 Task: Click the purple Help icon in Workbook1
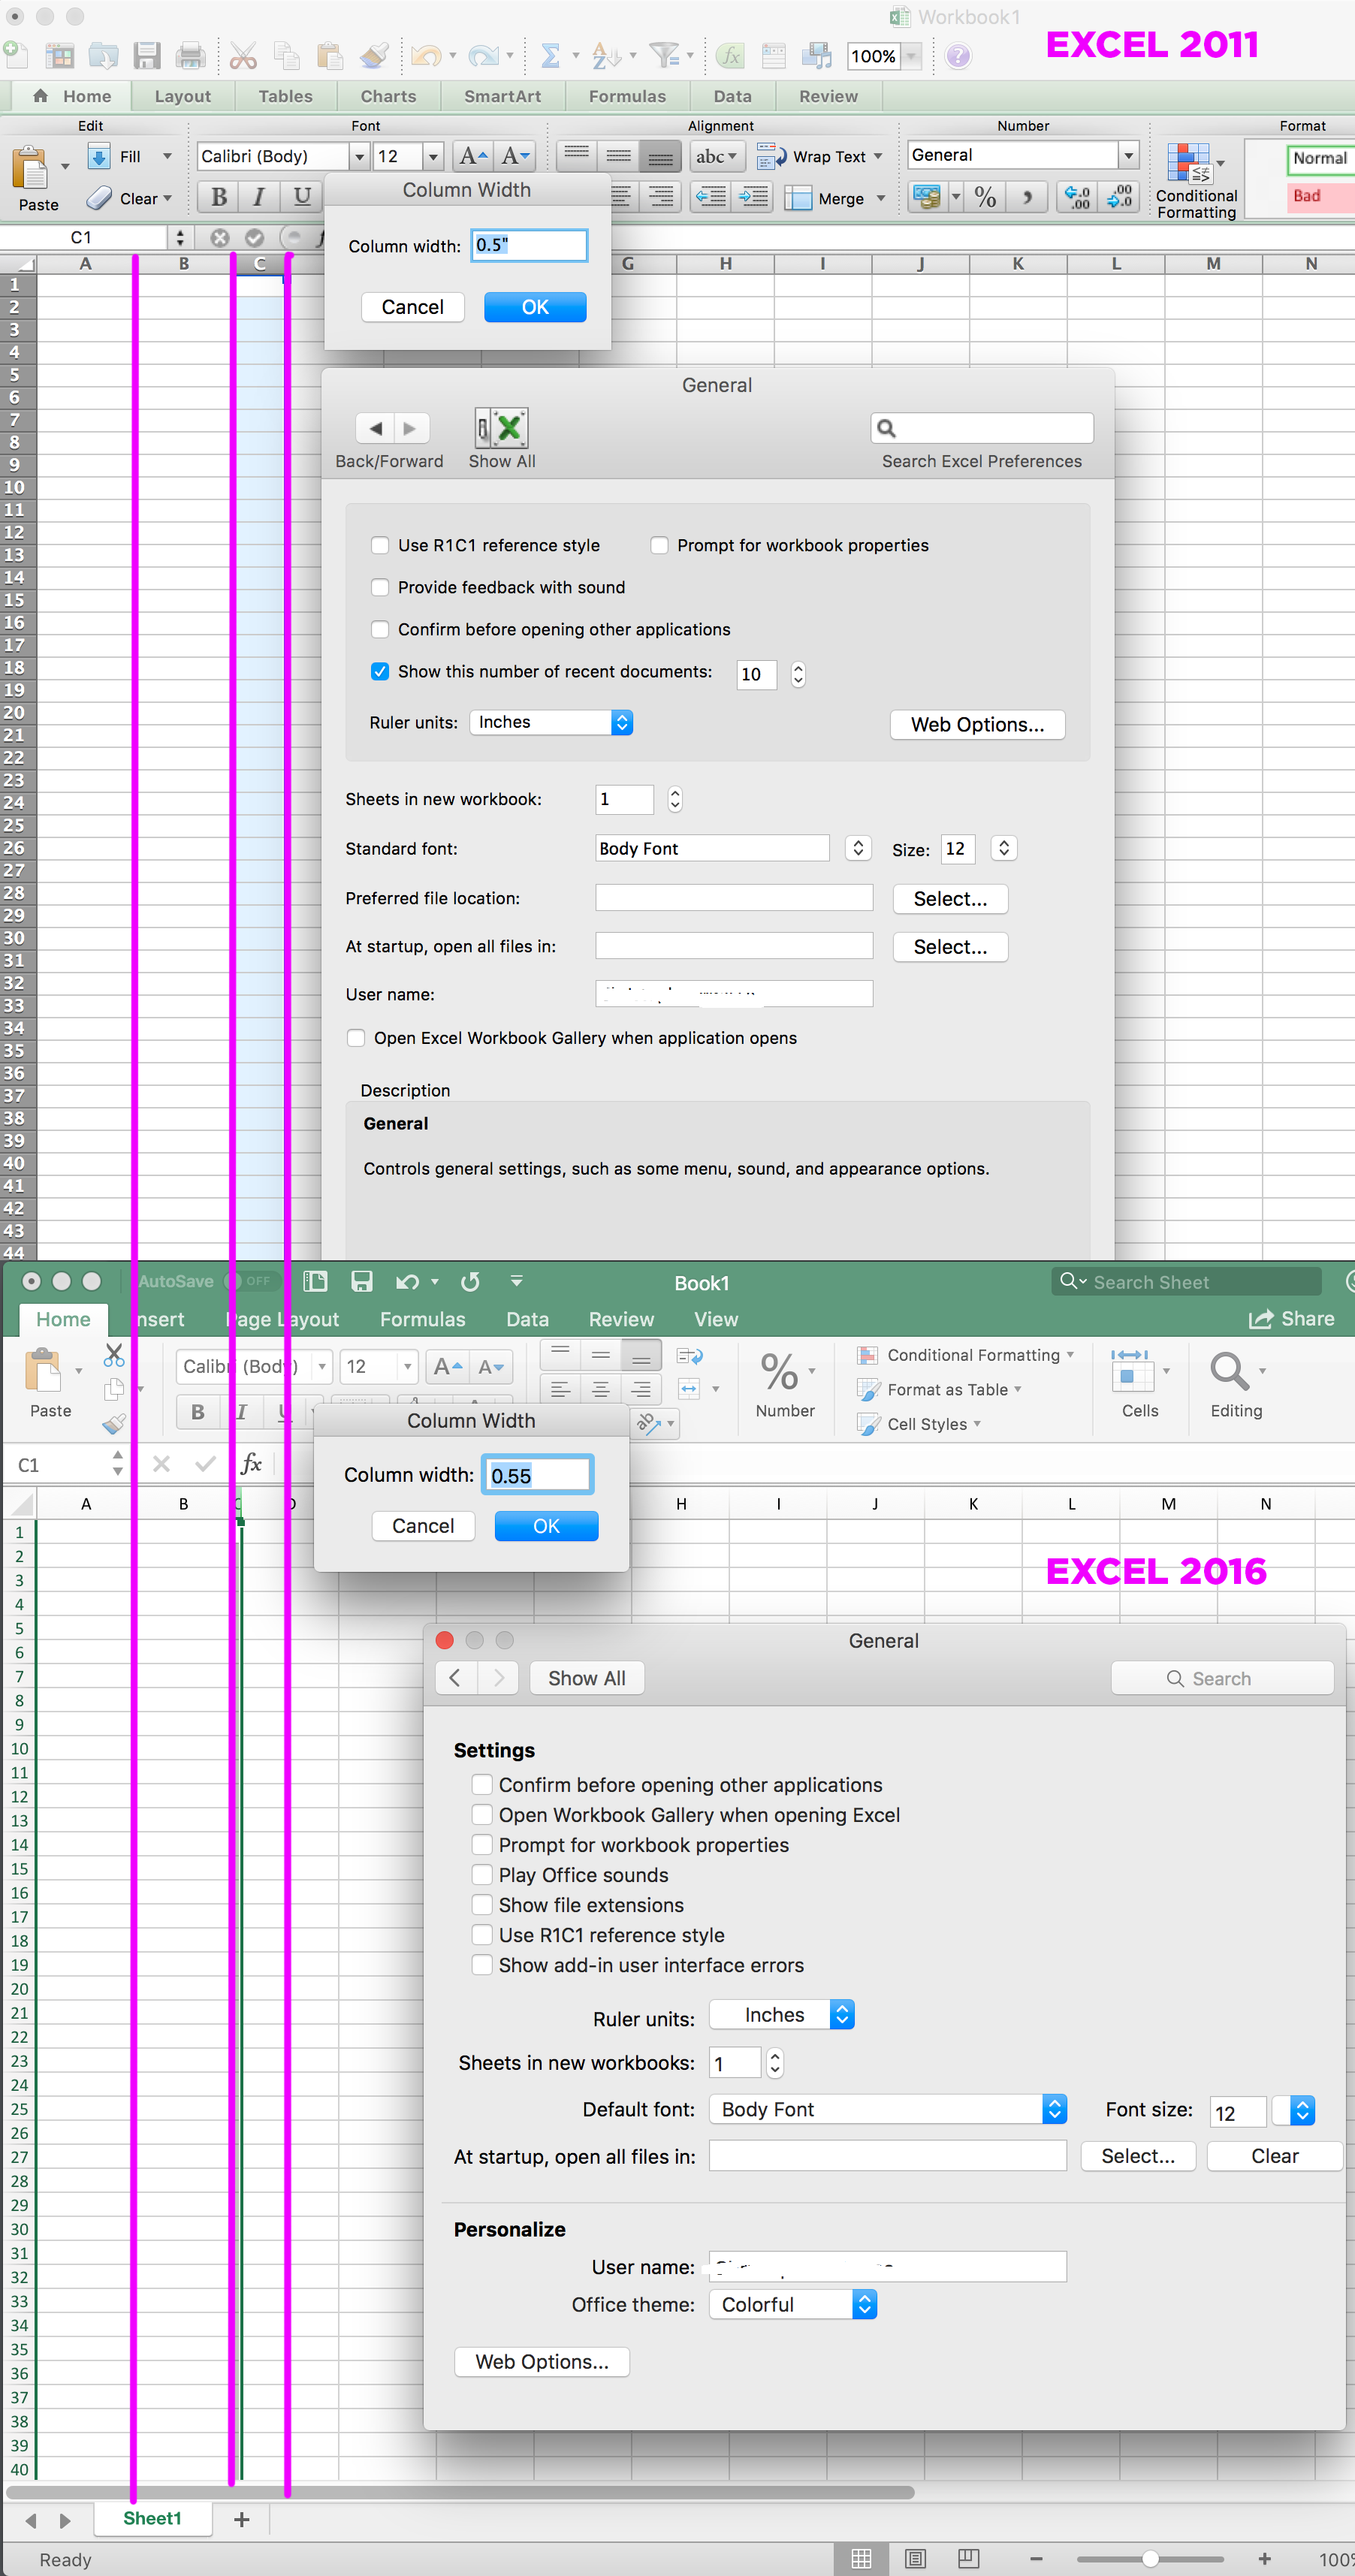[x=958, y=56]
